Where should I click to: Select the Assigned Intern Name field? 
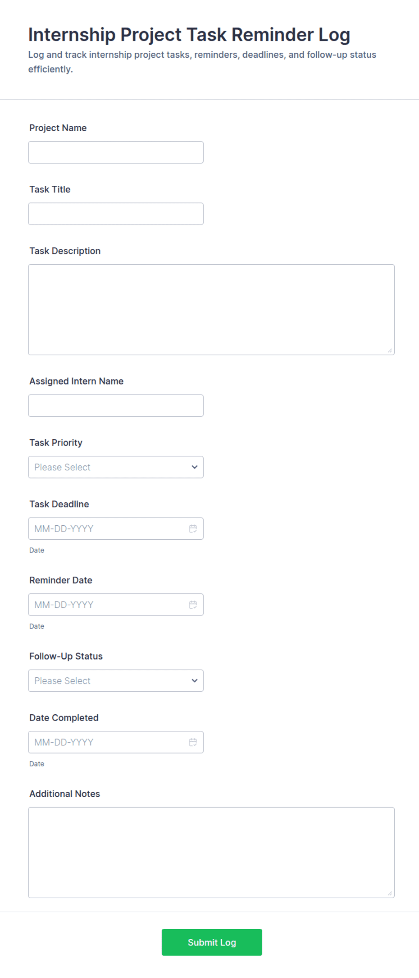[x=116, y=406]
